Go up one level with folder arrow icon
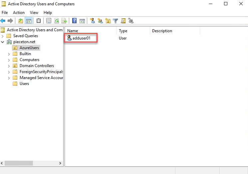This screenshot has height=174, width=248. 21,21
